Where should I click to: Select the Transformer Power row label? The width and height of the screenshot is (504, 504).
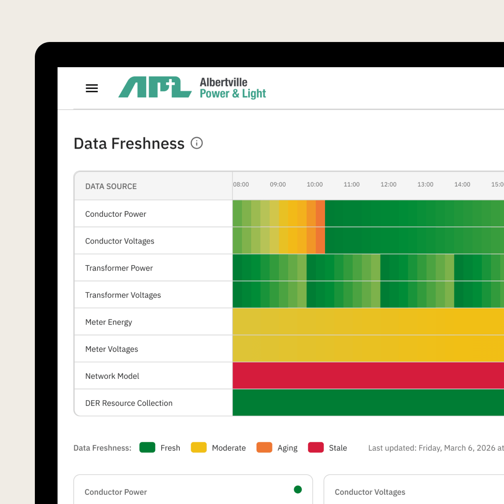tap(119, 268)
